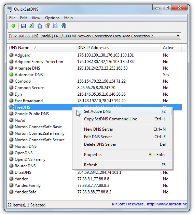The width and height of the screenshot is (194, 215).
Task: Select the Yandex row name
Action: tap(21, 179)
